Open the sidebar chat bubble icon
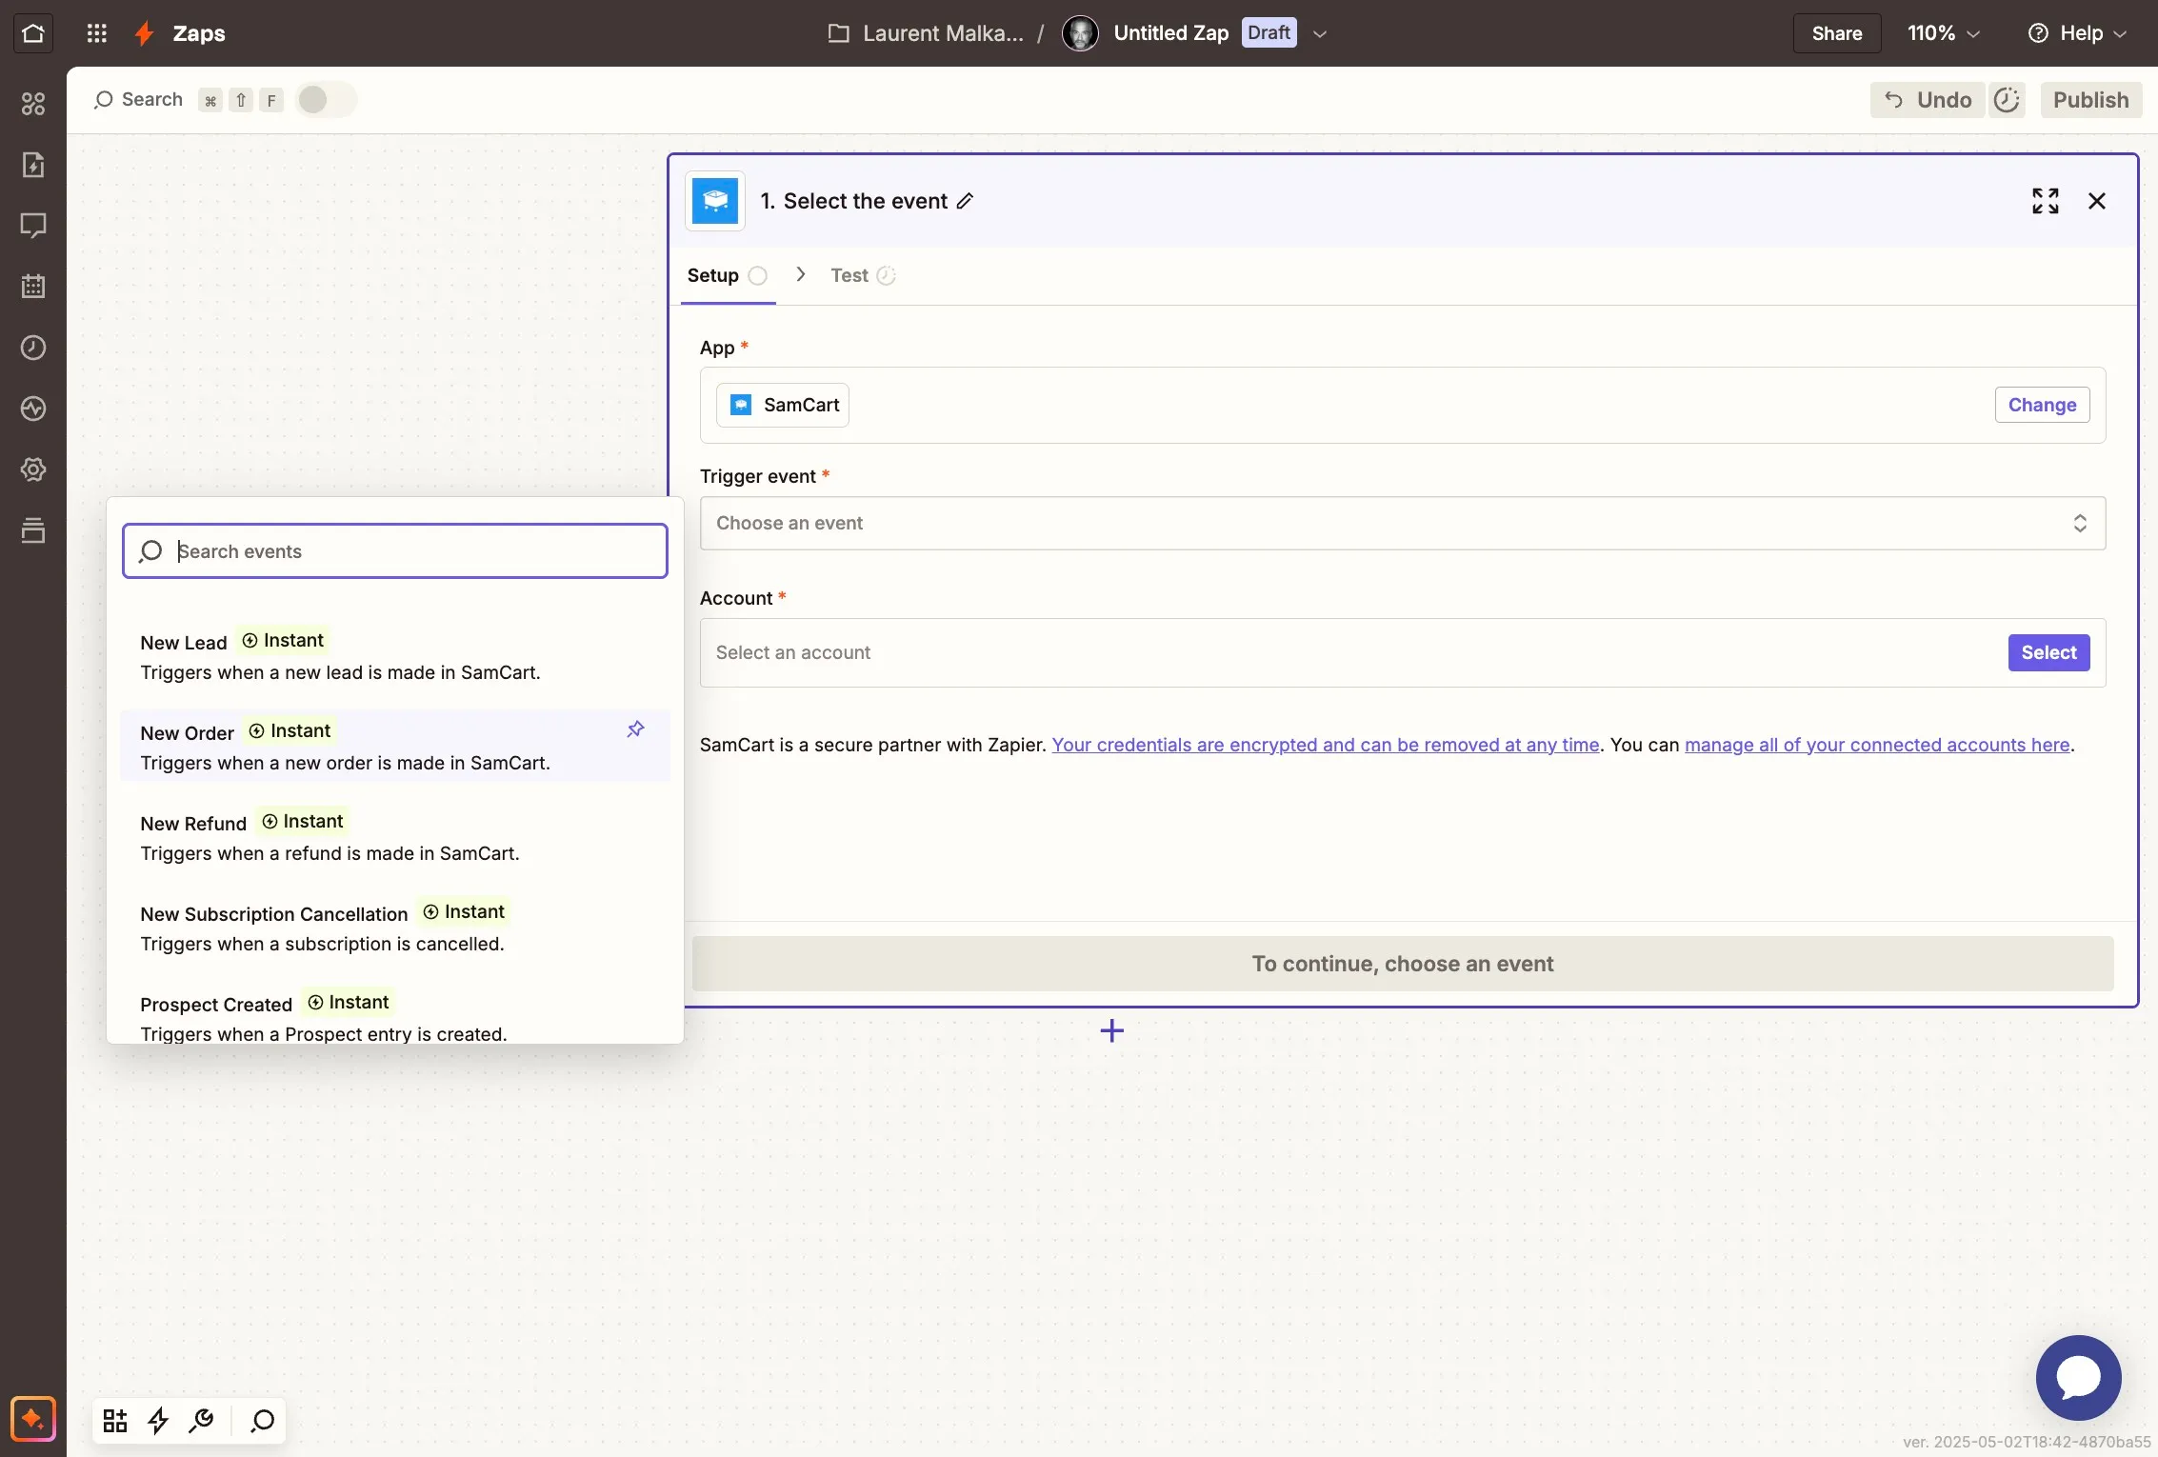2158x1457 pixels. pos(33,226)
